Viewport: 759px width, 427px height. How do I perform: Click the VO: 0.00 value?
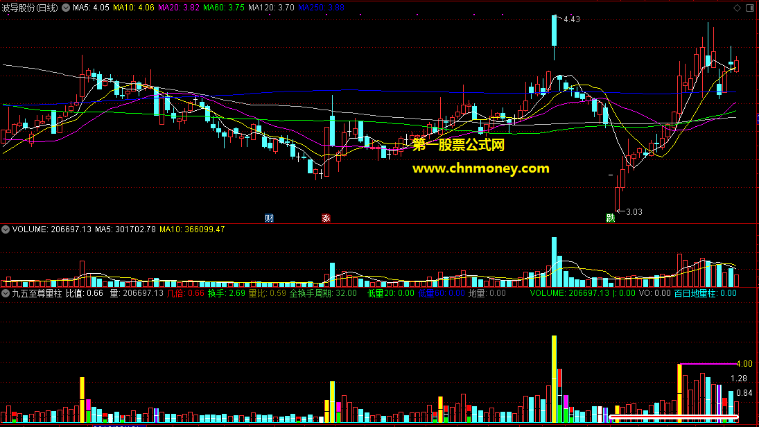655,293
